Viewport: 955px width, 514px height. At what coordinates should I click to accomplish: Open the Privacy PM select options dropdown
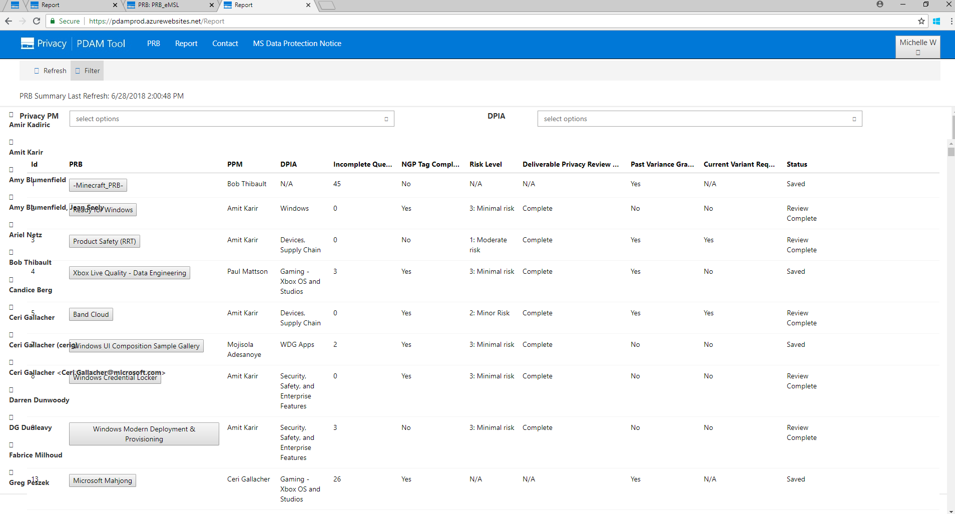pyautogui.click(x=232, y=119)
